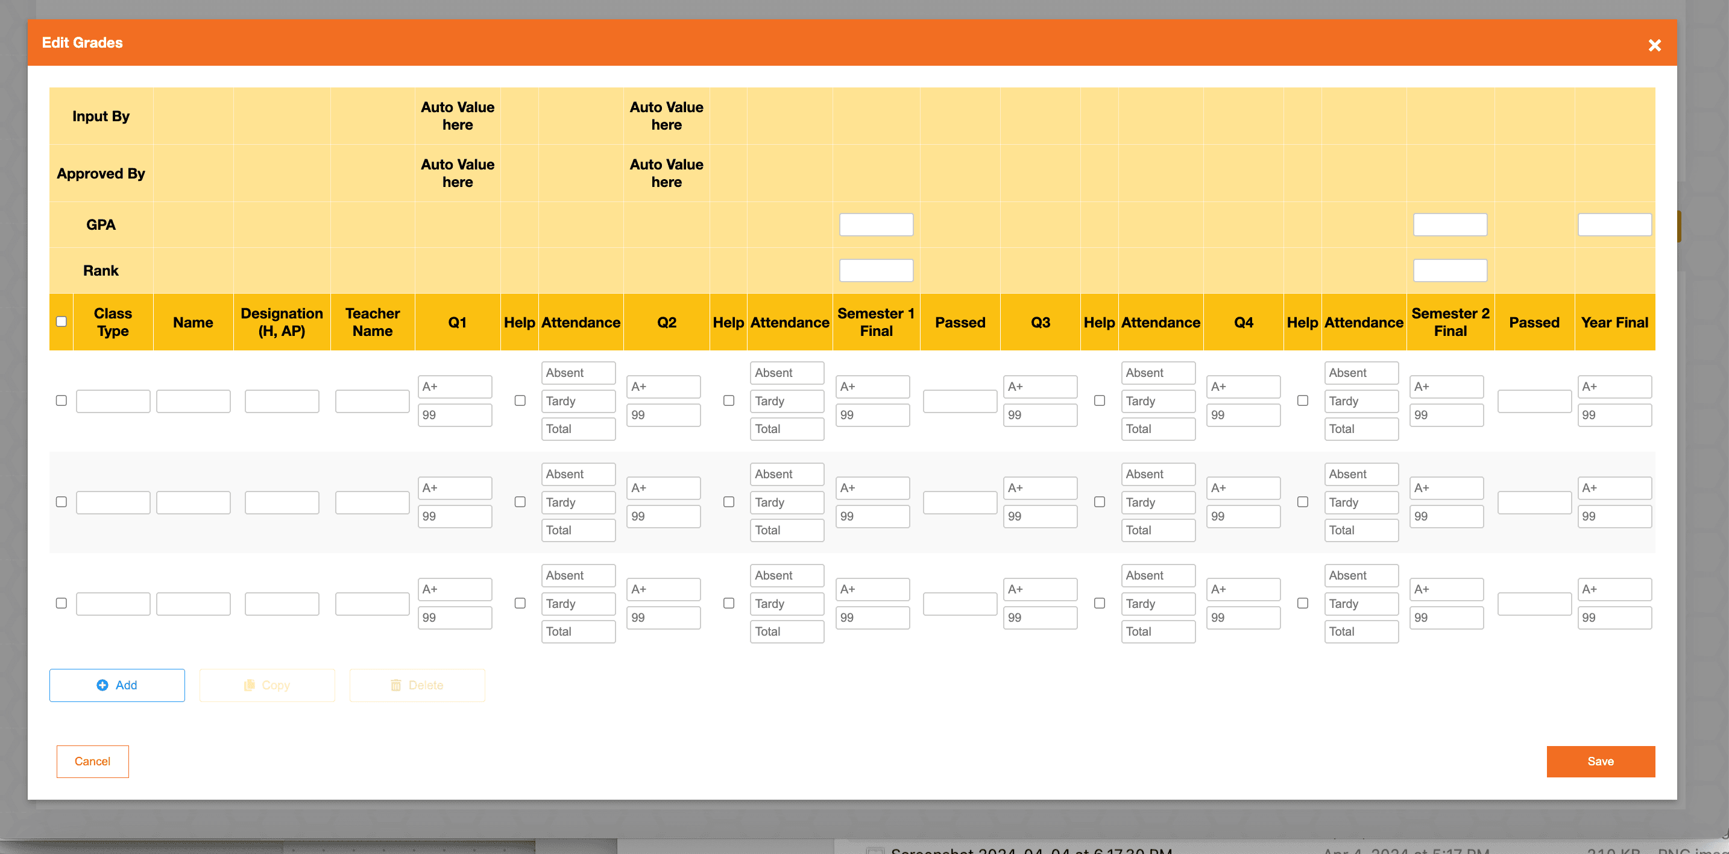Click the Year Final GPA field
Image resolution: width=1729 pixels, height=854 pixels.
1614,224
